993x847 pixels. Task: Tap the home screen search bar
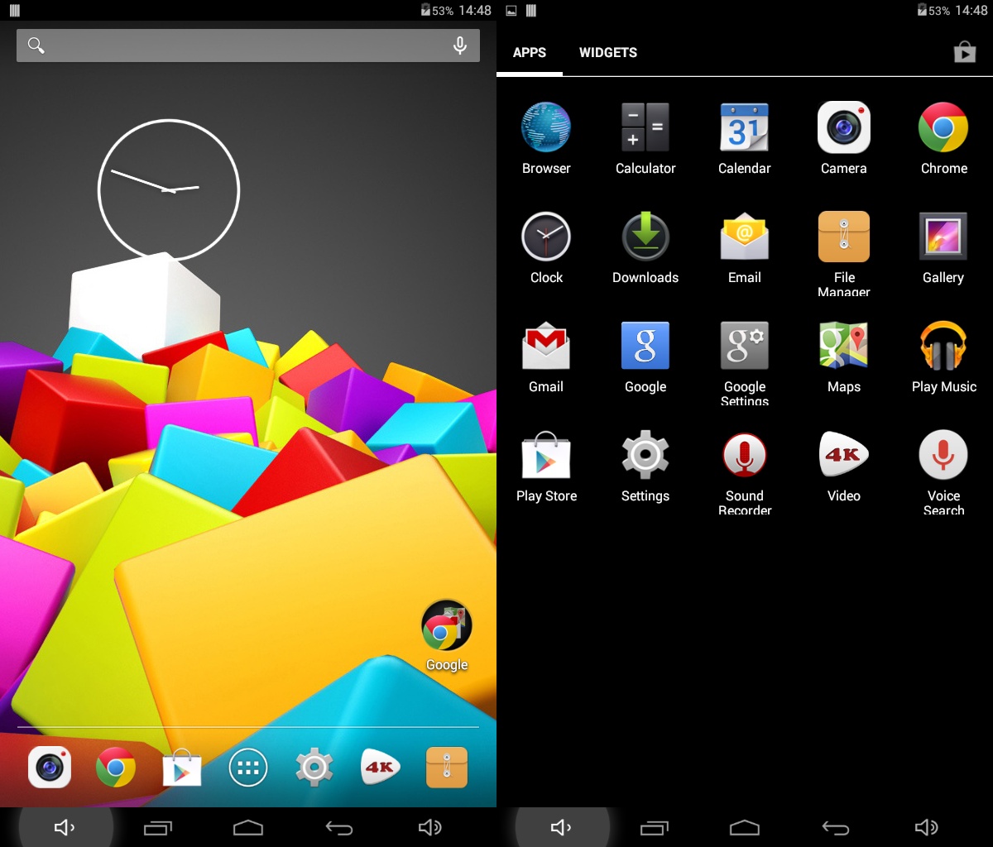pyautogui.click(x=248, y=45)
